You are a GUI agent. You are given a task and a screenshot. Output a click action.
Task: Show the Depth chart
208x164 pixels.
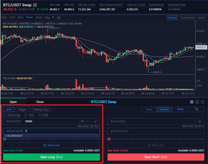[202, 18]
